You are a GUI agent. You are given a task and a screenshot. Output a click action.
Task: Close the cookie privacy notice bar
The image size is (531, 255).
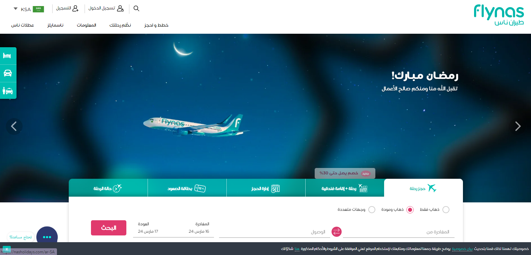[x=6, y=250]
